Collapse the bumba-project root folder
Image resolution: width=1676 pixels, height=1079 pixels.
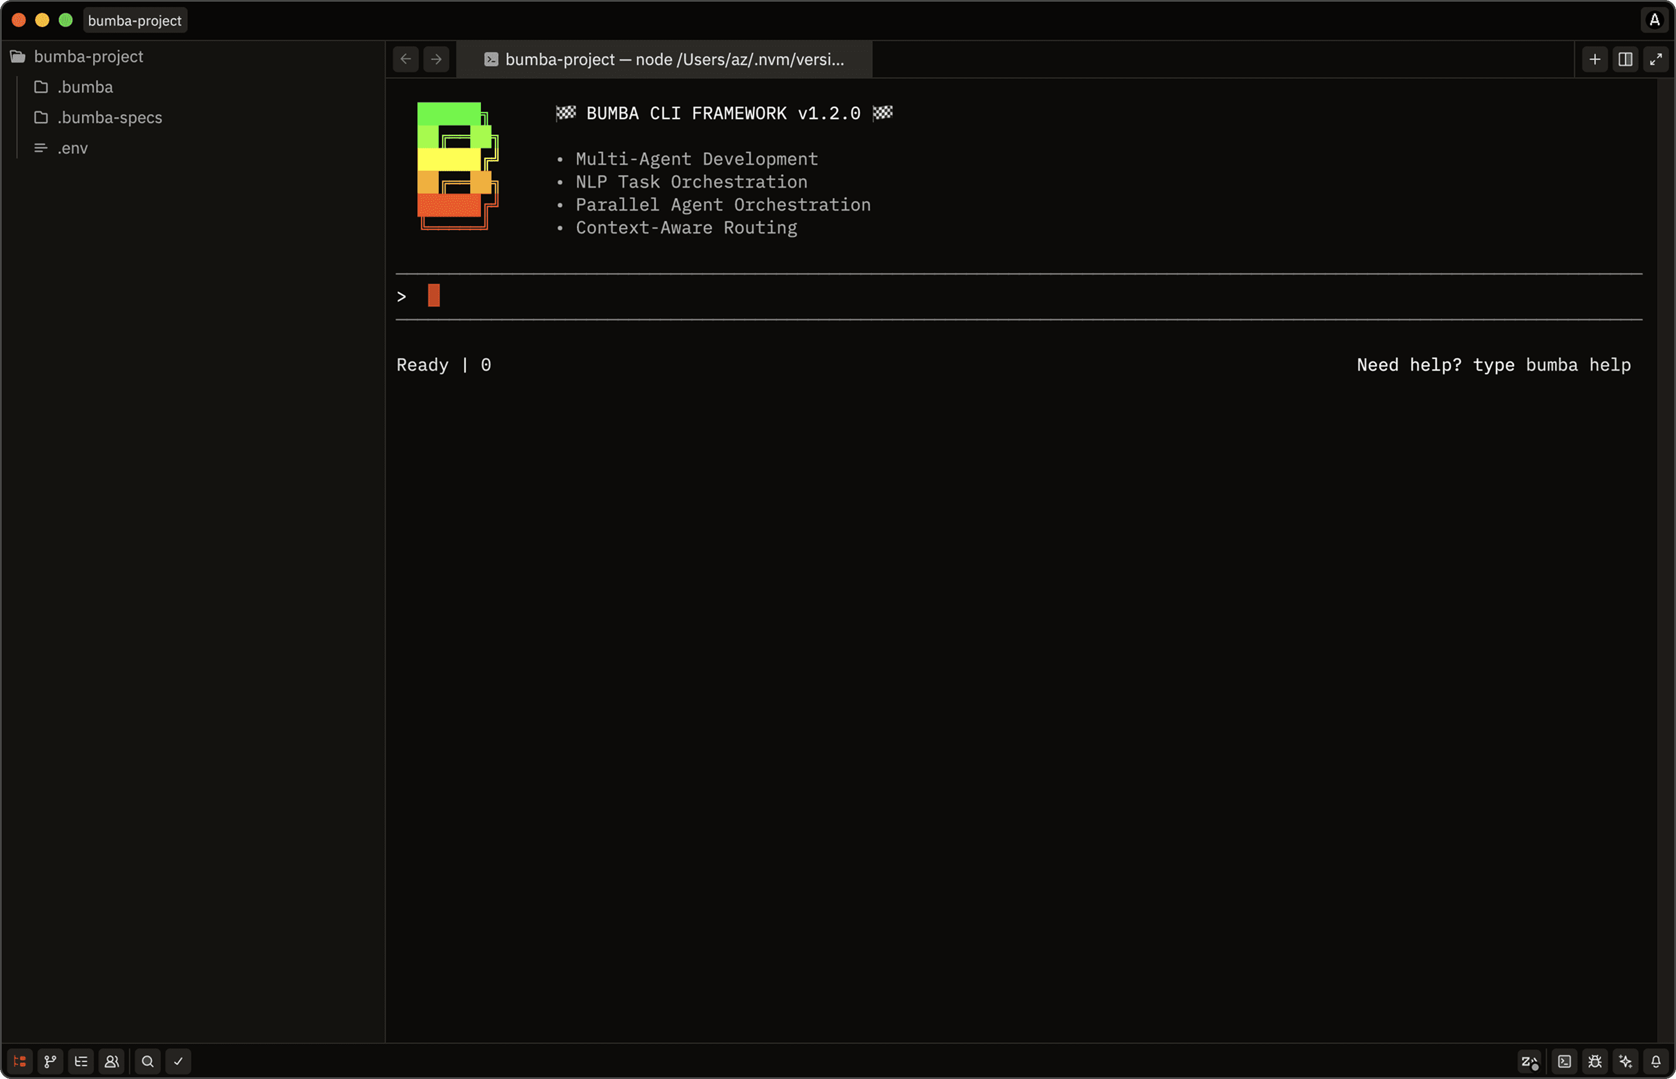click(x=89, y=57)
